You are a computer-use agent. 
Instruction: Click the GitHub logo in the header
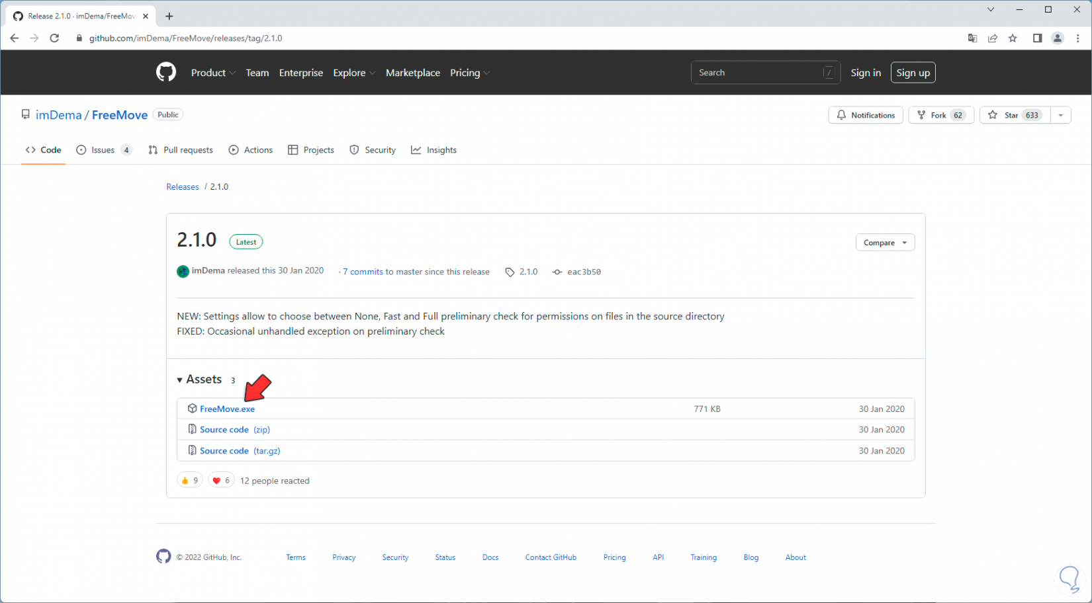tap(166, 72)
